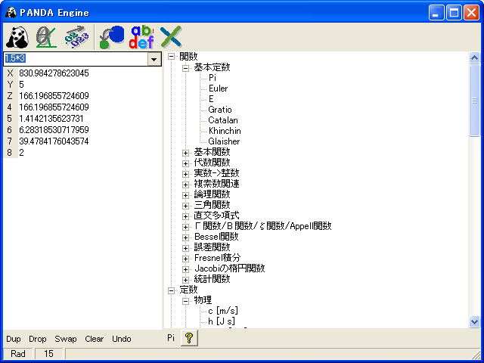This screenshot has width=484, height=363.
Task: Click the Swap stack command
Action: point(66,339)
